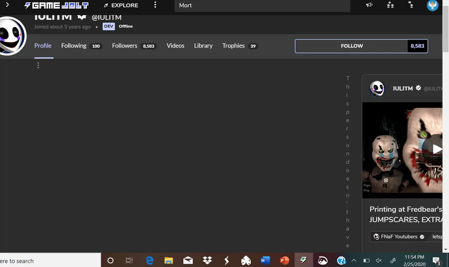Click the search field containing Mort

point(262,5)
